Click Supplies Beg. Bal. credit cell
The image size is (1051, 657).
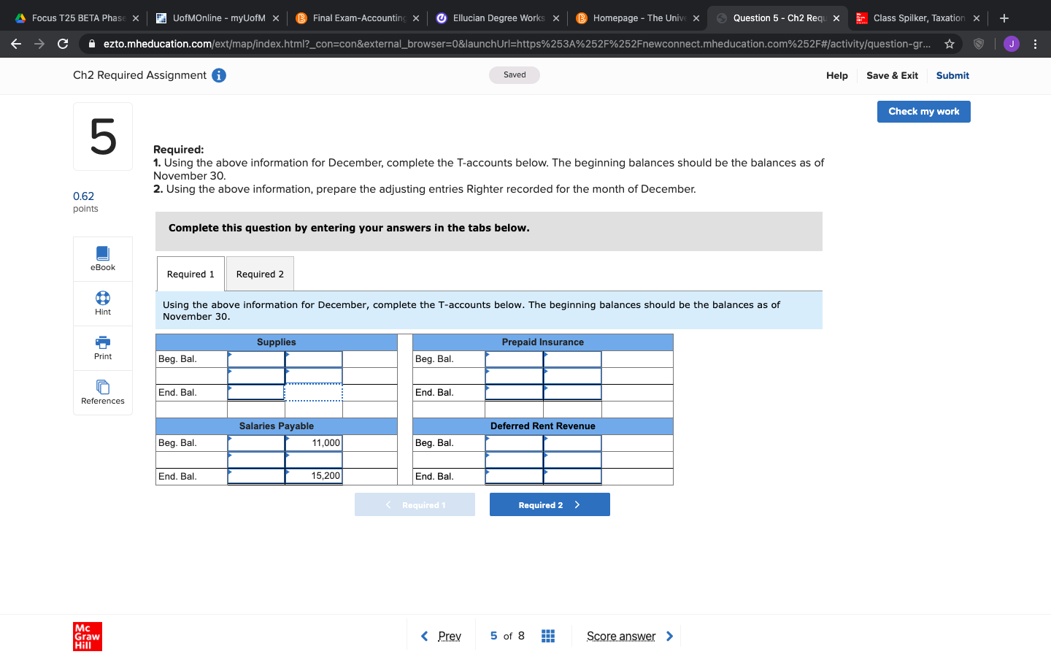click(314, 359)
